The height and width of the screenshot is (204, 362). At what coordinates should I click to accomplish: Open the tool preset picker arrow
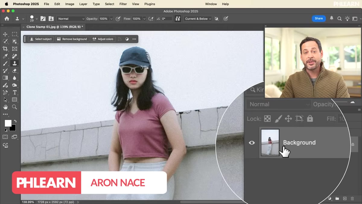[23, 19]
